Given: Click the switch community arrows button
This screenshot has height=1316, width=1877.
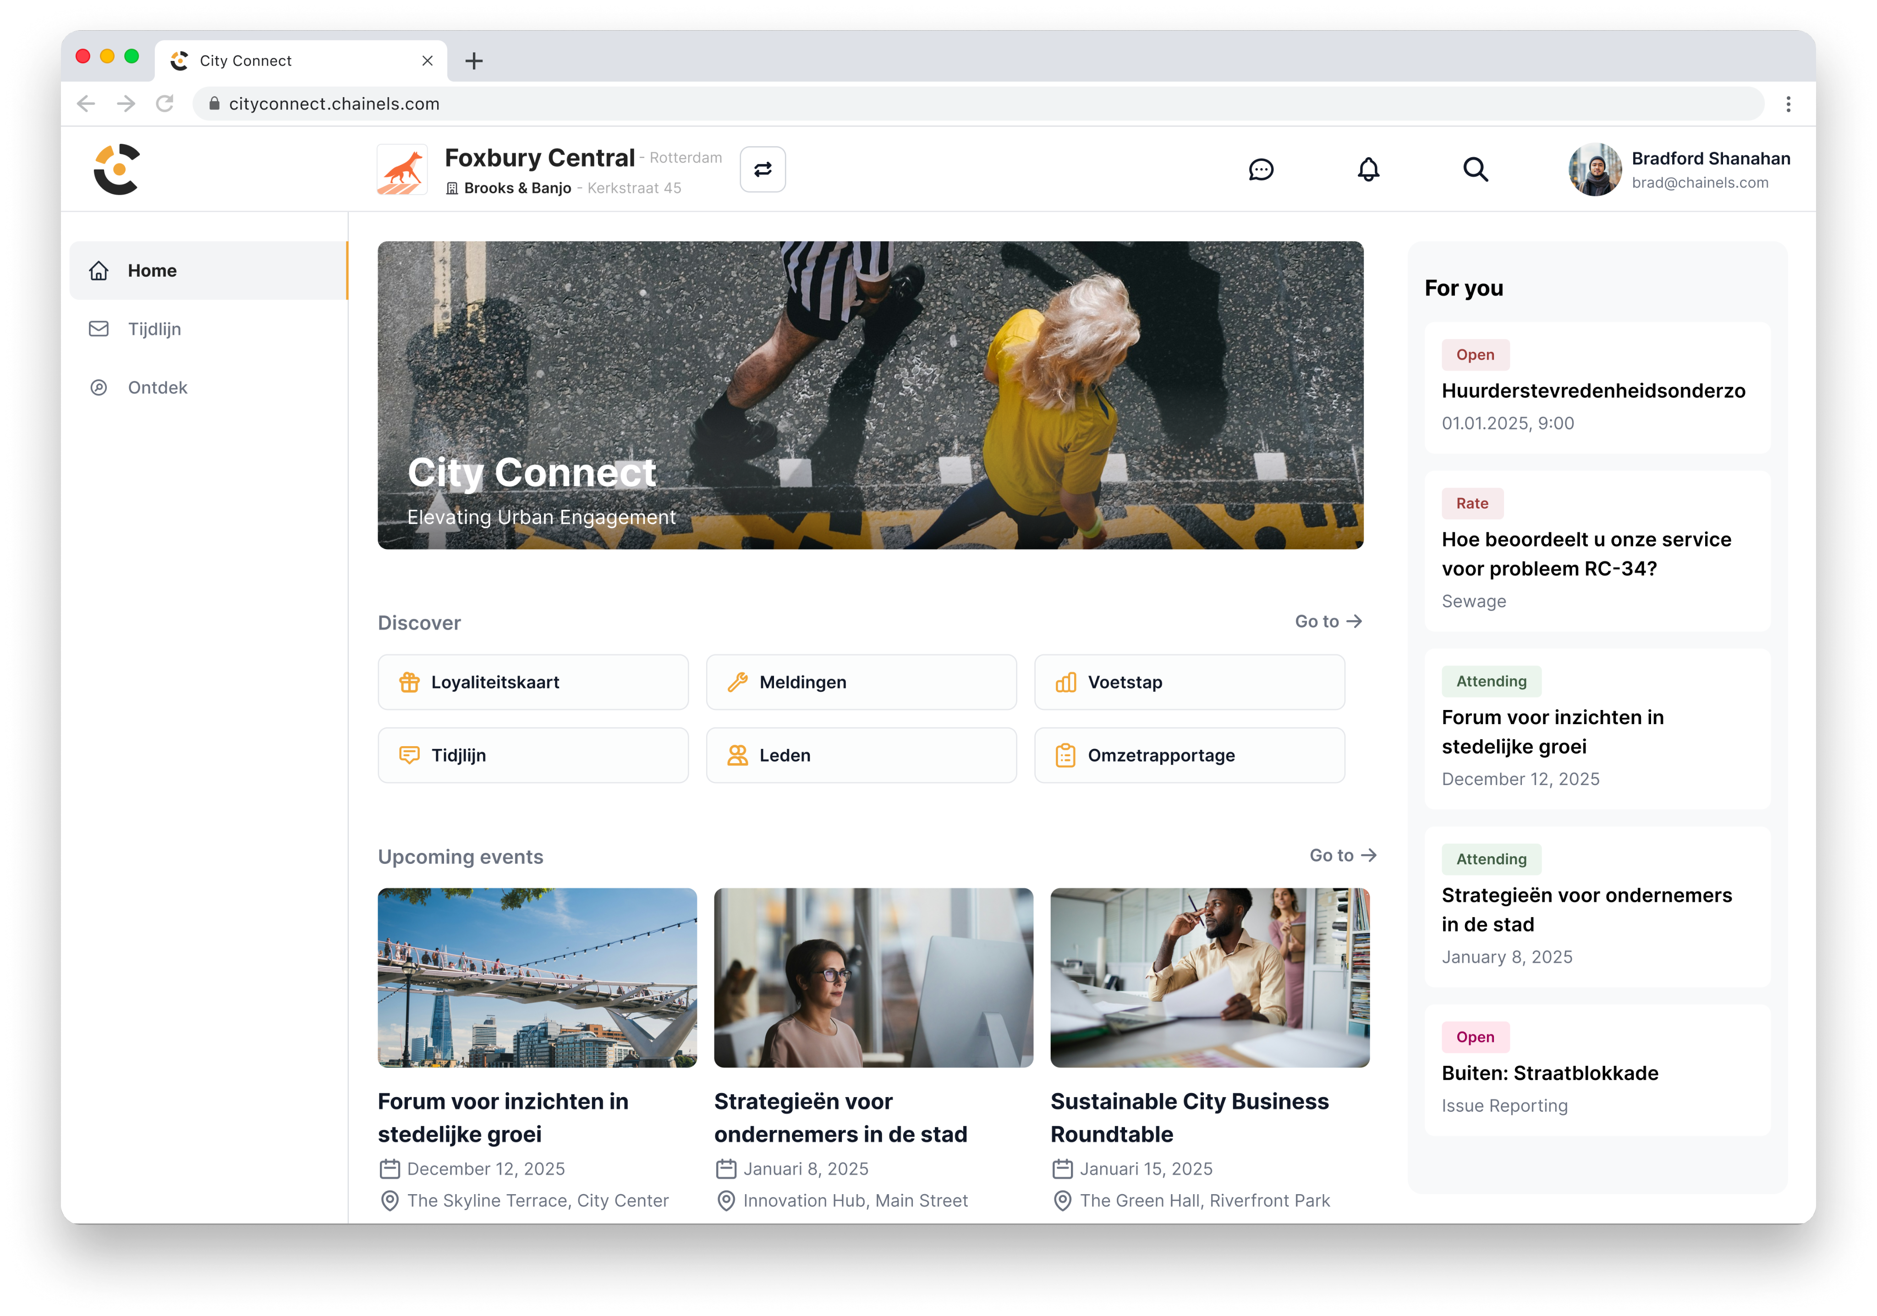Looking at the screenshot, I should point(762,169).
